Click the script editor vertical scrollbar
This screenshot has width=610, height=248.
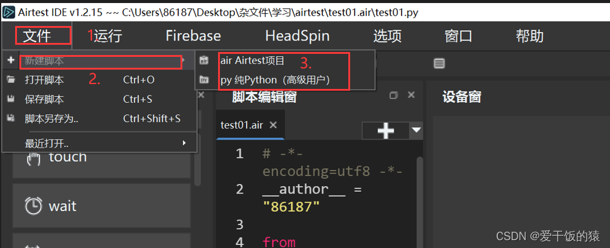419,202
